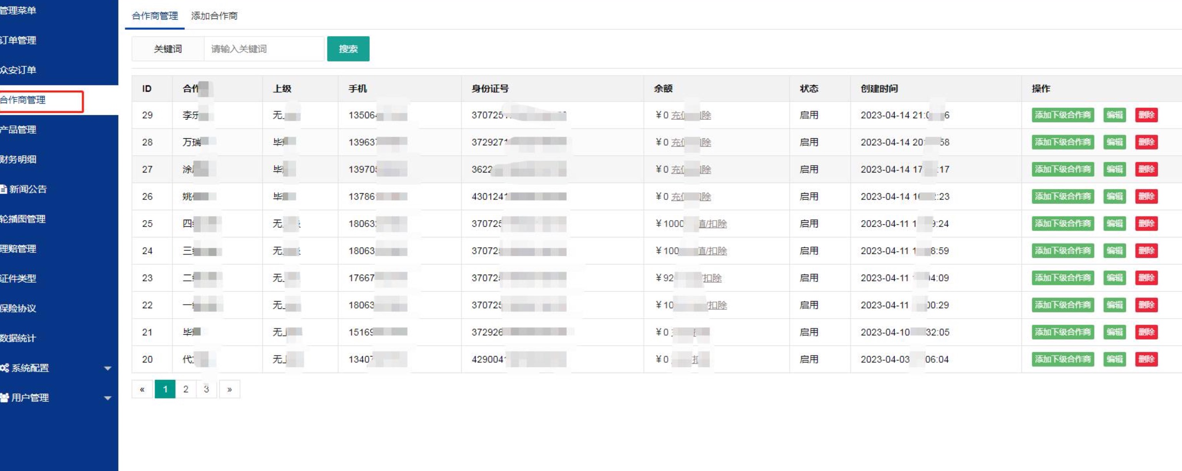Click the green 搜索 button
Viewport: 1182px width, 471px height.
coord(348,48)
